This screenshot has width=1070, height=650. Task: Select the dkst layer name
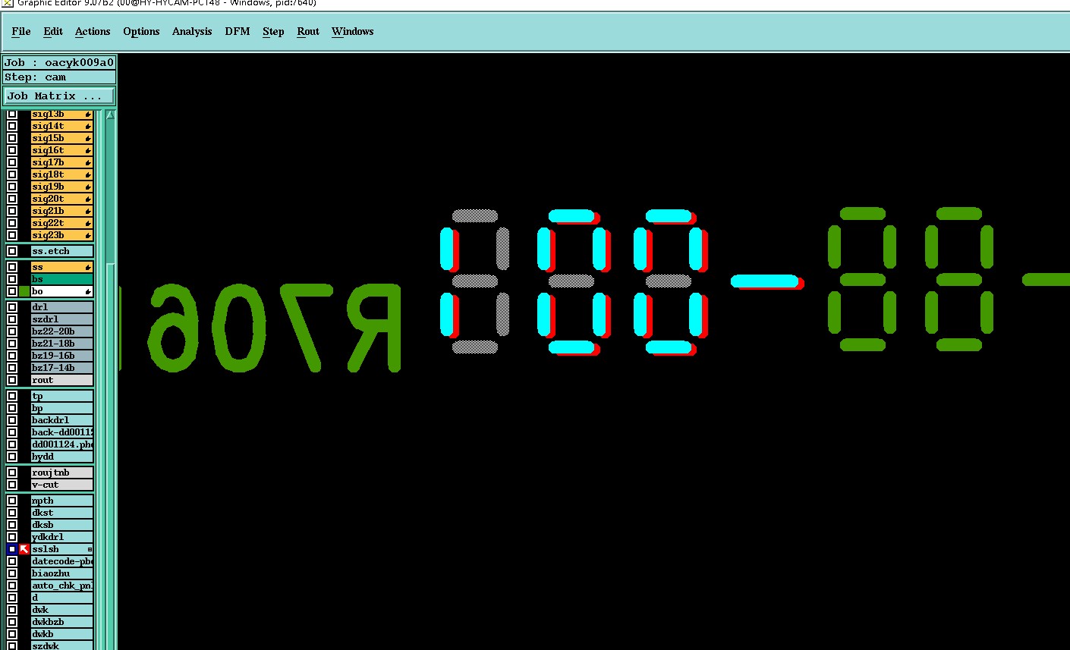pyautogui.click(x=62, y=513)
